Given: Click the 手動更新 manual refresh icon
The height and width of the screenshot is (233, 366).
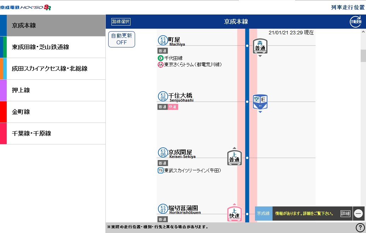Looking at the screenshot, I should point(355,22).
